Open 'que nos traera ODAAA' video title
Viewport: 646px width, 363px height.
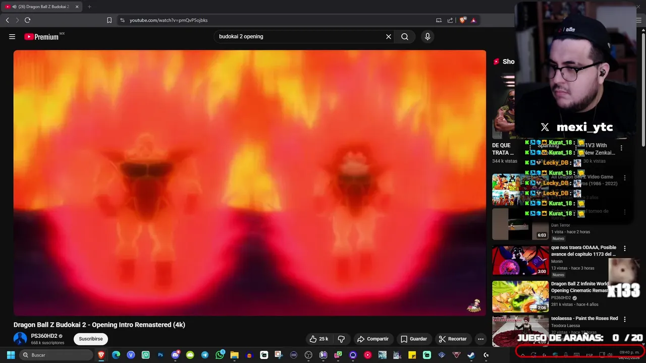click(x=583, y=251)
